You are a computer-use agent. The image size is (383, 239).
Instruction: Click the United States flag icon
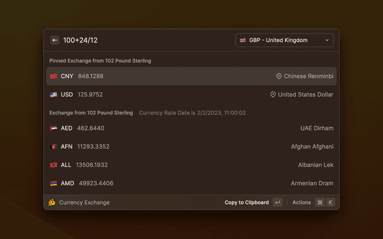pyautogui.click(x=54, y=94)
